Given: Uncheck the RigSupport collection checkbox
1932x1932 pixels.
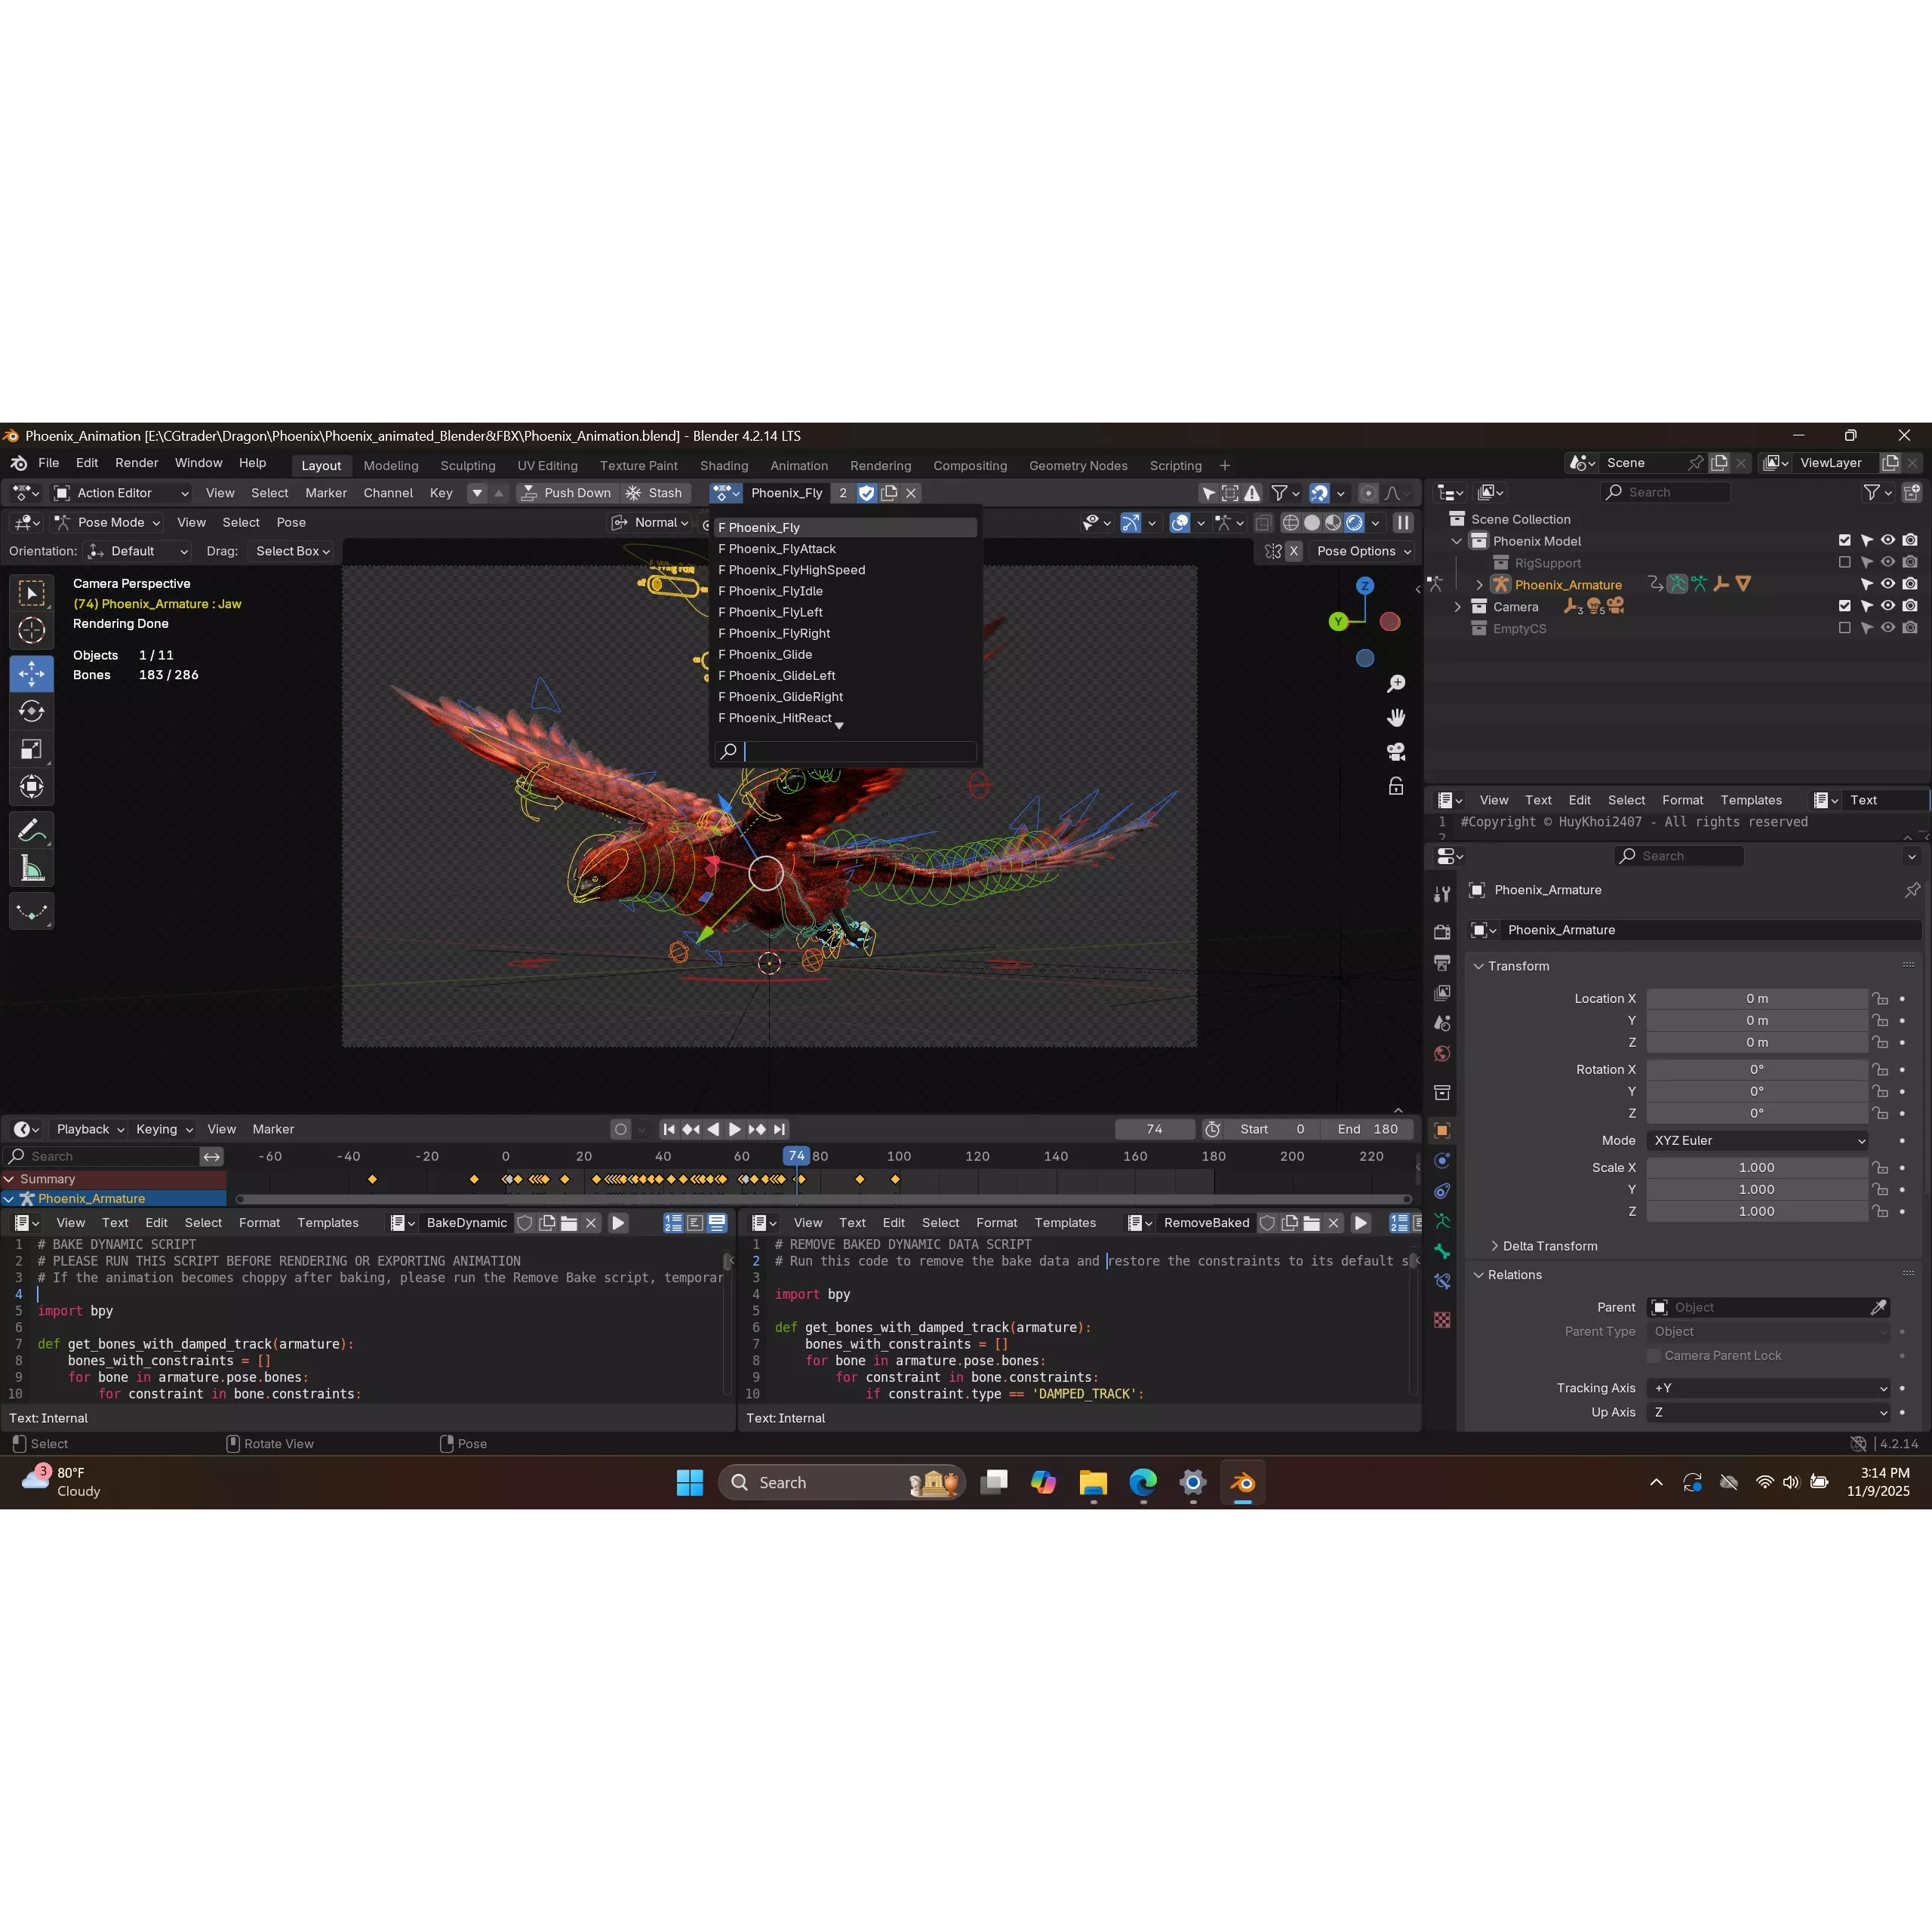Looking at the screenshot, I should pos(1845,562).
